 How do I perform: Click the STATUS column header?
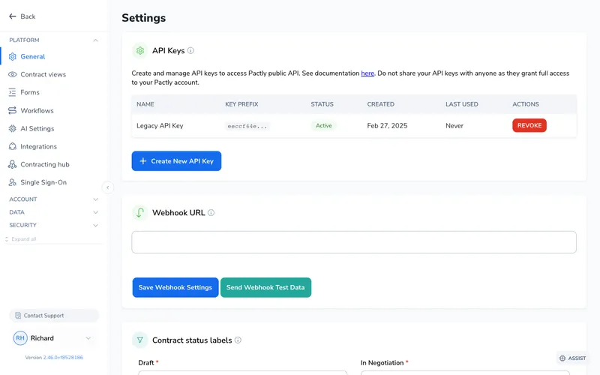tap(322, 104)
